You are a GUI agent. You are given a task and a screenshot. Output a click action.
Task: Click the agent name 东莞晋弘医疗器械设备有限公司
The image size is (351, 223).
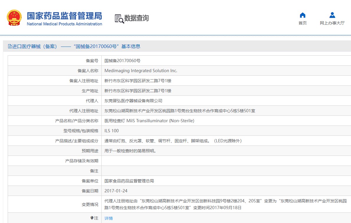[x=133, y=101]
